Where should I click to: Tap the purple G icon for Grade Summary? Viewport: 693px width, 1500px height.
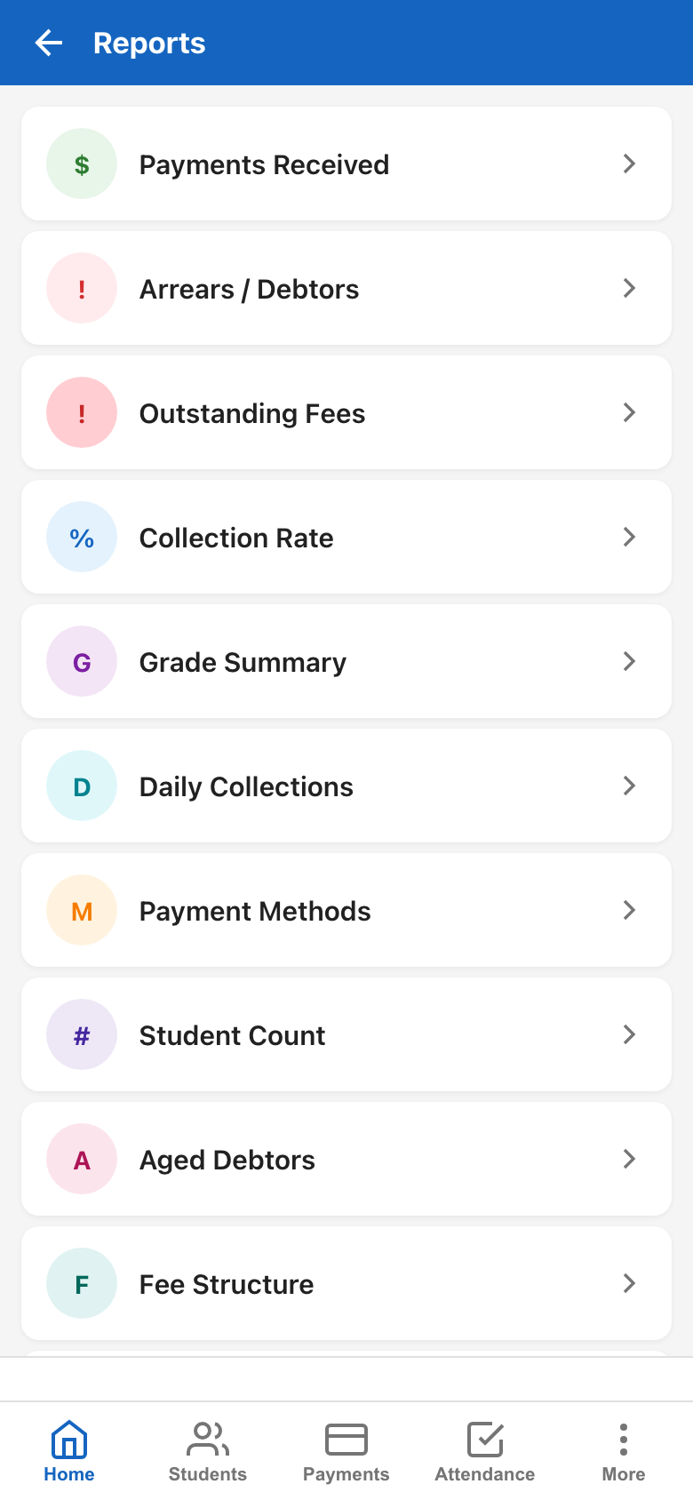click(x=82, y=661)
